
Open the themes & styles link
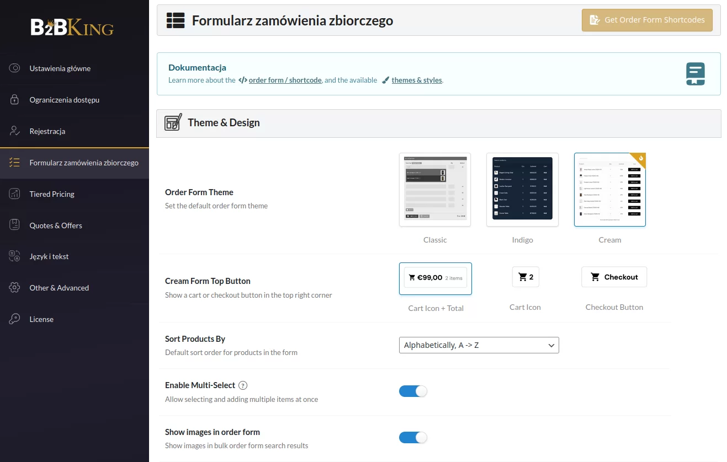point(417,80)
